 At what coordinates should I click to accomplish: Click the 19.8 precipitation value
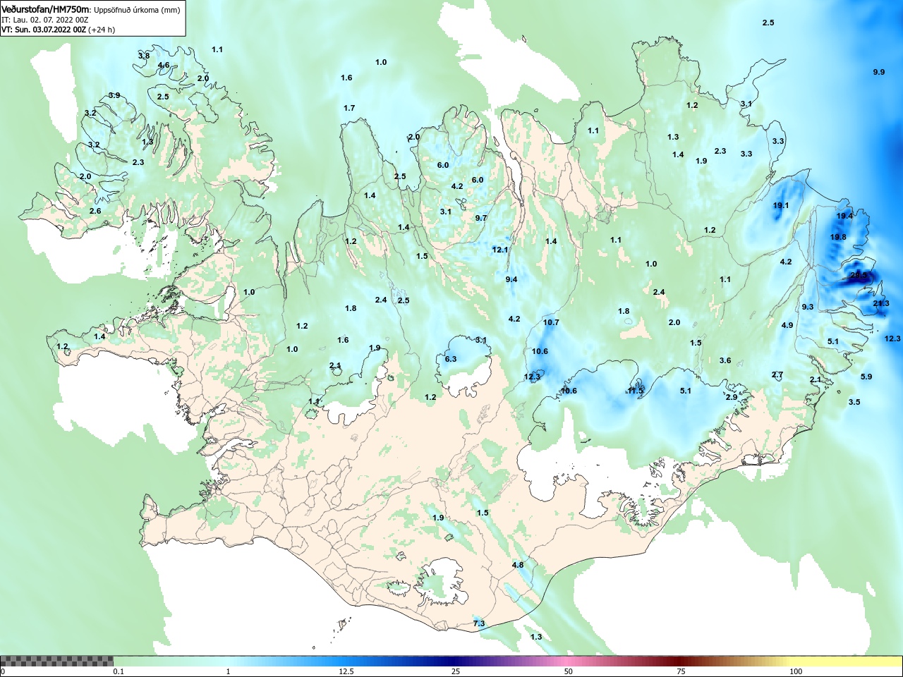[x=838, y=237]
